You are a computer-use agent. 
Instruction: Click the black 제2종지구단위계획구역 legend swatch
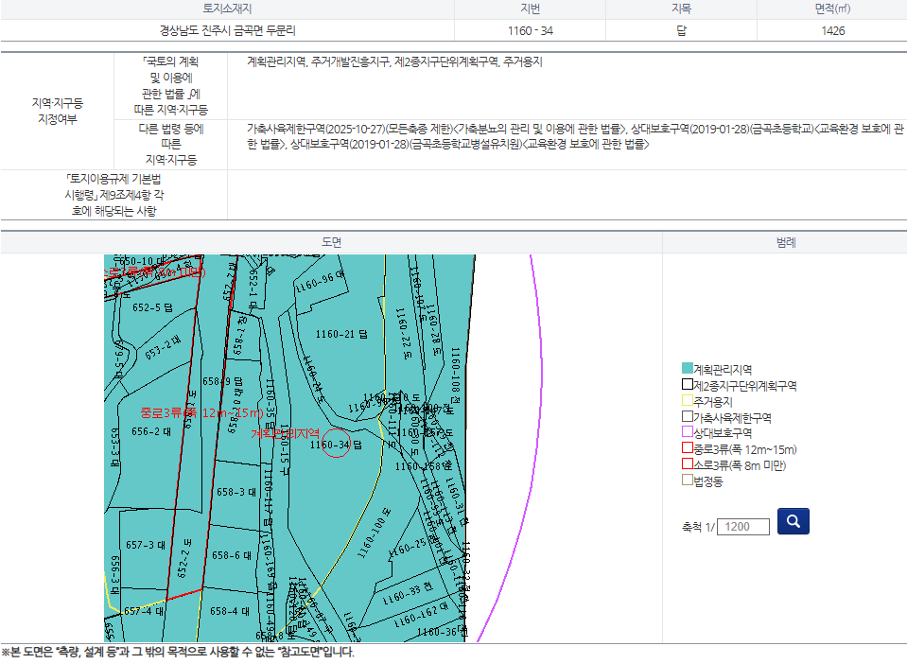pyautogui.click(x=688, y=384)
